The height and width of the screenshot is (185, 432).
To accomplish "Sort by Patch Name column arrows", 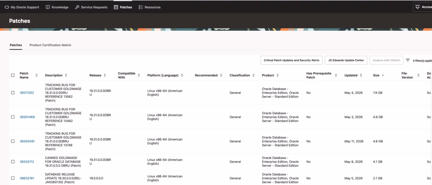I will [36, 75].
